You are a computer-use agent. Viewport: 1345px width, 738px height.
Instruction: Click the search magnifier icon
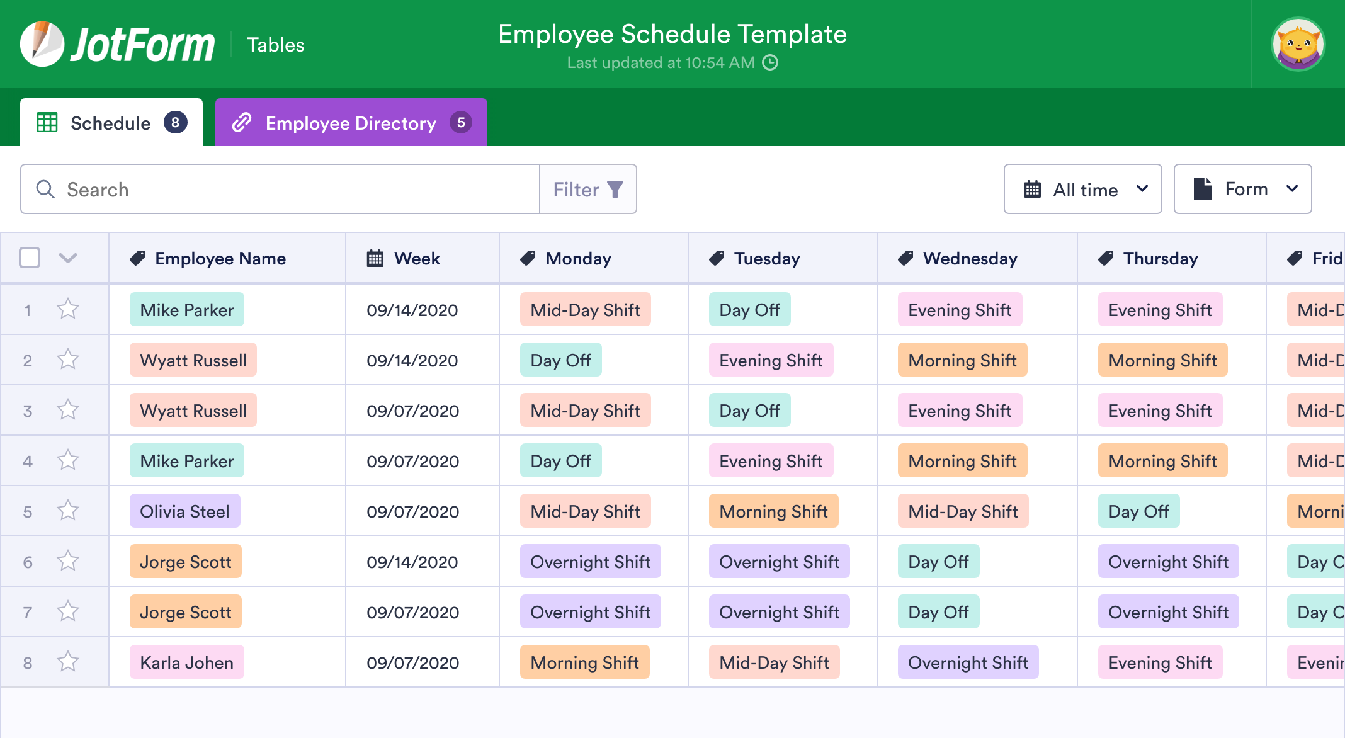tap(45, 189)
